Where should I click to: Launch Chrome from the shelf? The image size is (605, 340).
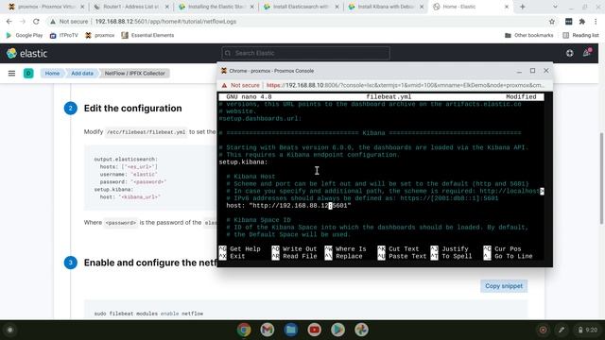244,330
